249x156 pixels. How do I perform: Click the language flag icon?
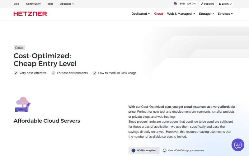[175, 4]
